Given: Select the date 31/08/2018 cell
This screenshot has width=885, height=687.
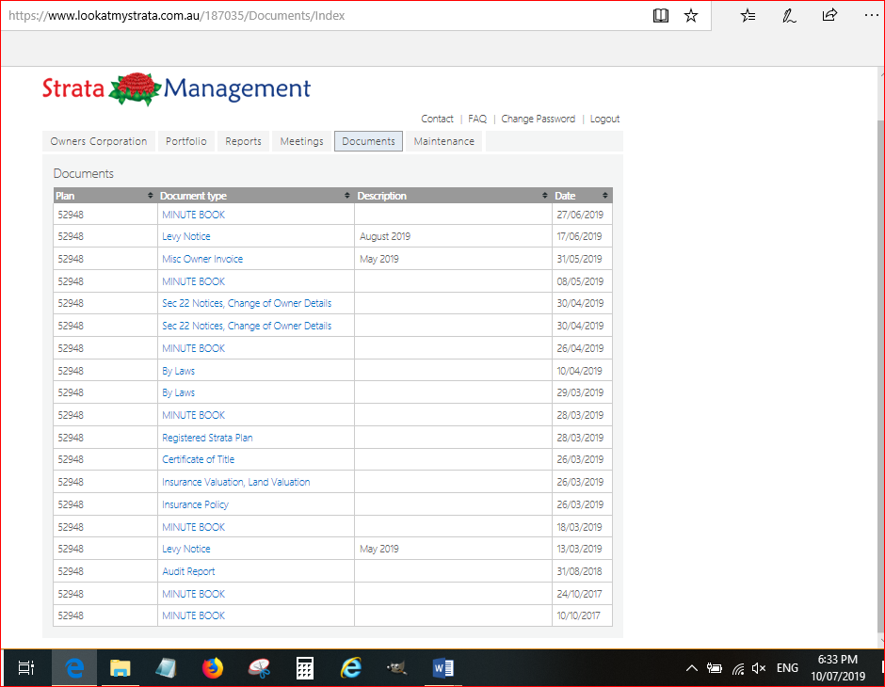Looking at the screenshot, I should pos(580,571).
